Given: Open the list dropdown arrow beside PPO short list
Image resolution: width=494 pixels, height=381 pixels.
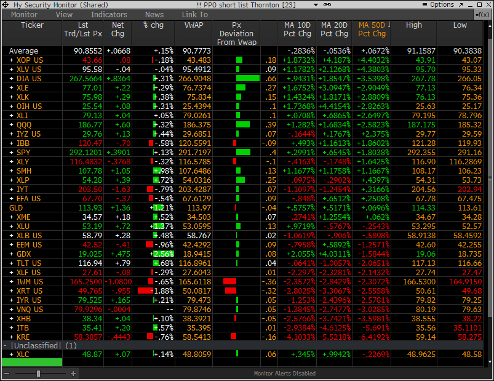Looking at the screenshot, I should pos(316,5).
